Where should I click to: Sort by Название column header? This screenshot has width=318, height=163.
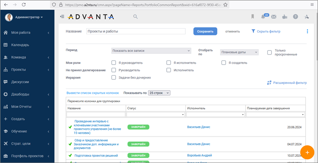(74, 108)
